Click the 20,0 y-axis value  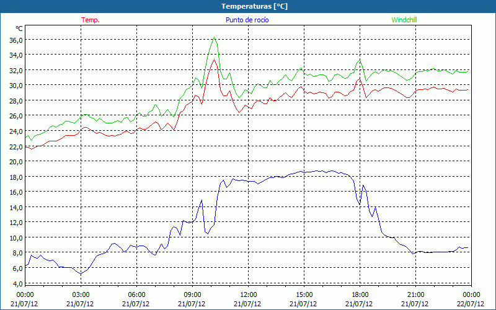(x=17, y=162)
